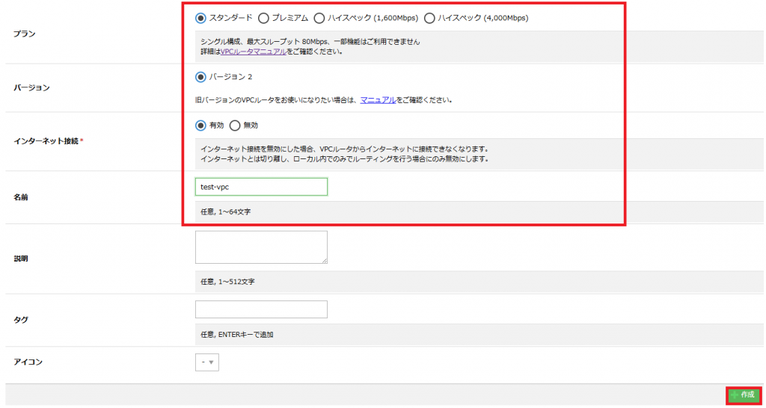This screenshot has width=766, height=408.
Task: Open the VPCルータマニュアル link
Action: click(x=254, y=52)
